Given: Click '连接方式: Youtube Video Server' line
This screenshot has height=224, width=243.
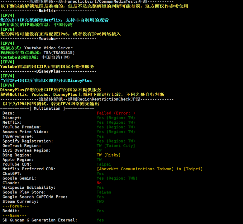Looking at the screenshot, I should [x=36, y=48].
